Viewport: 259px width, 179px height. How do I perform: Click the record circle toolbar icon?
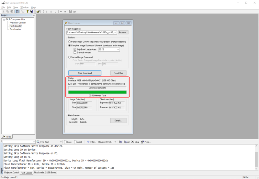61,12
